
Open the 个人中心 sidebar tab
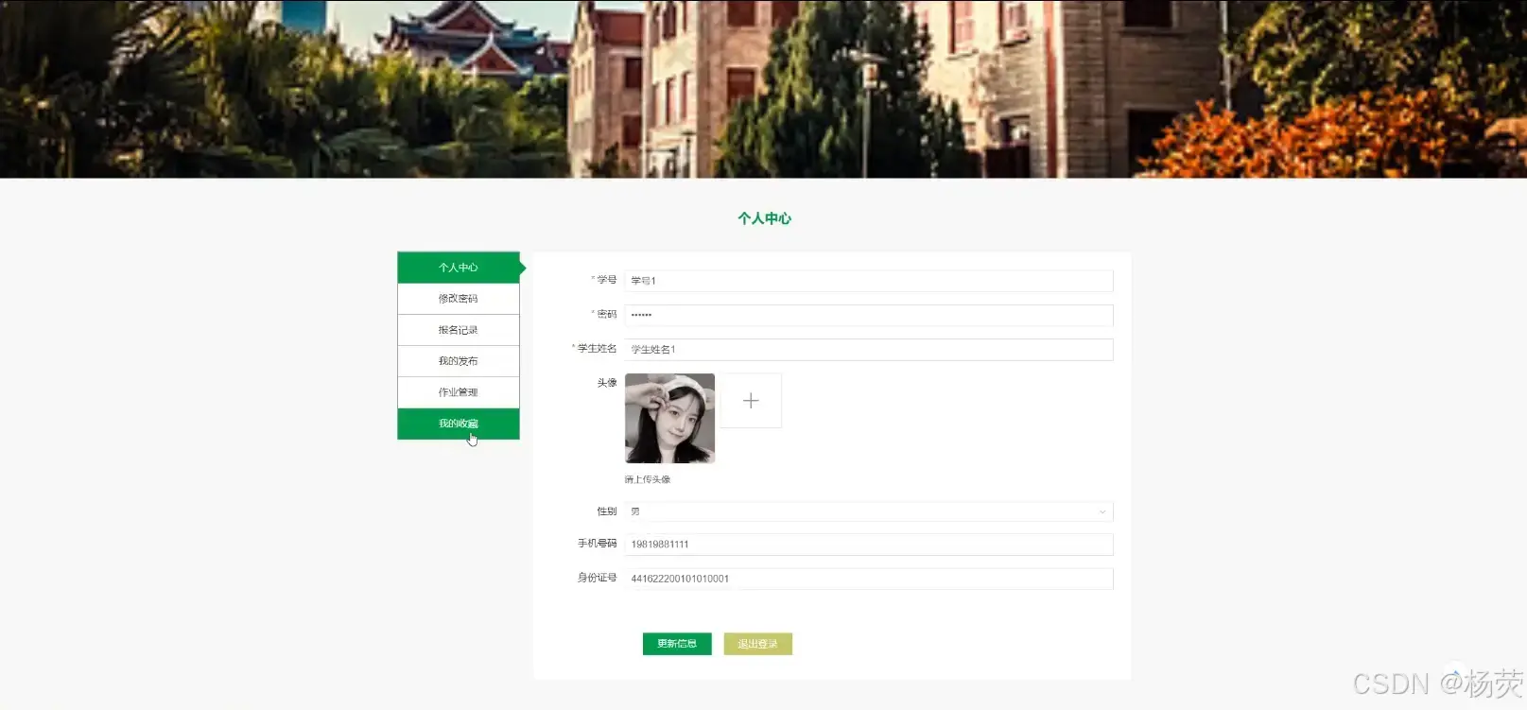(x=459, y=268)
